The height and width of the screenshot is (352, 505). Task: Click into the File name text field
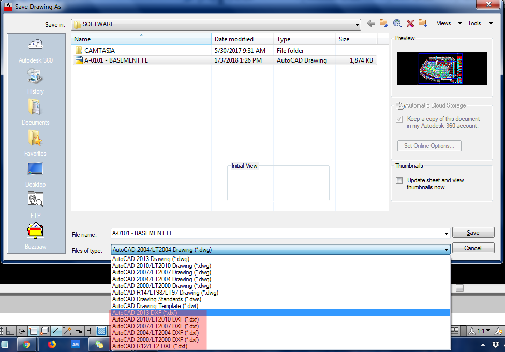click(276, 233)
